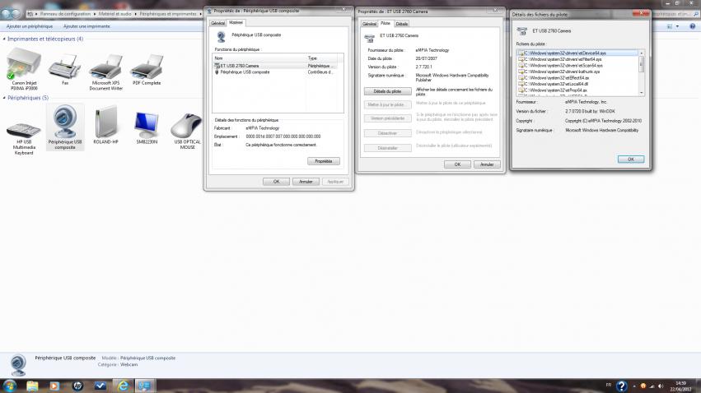Click the Détails du pilote button

[x=387, y=91]
